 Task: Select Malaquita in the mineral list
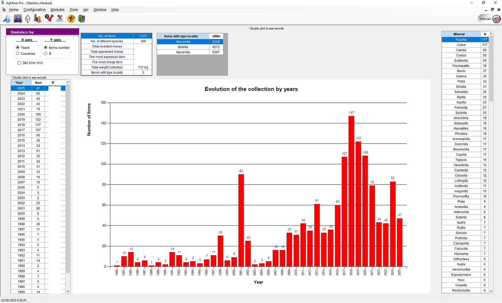pos(465,123)
